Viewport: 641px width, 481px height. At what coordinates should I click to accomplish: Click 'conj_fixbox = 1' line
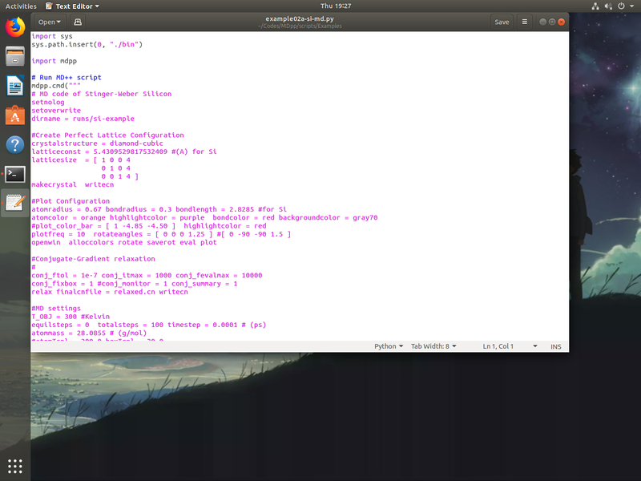[135, 284]
